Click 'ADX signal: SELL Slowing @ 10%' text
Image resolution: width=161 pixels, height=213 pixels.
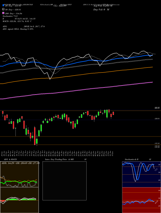click(18, 29)
